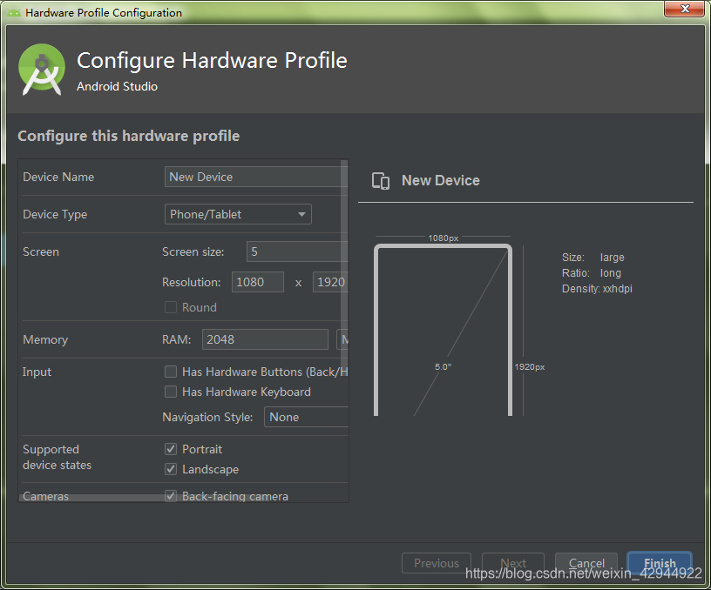The image size is (711, 590).
Task: Click the 'Input' section label
Action: click(x=37, y=372)
